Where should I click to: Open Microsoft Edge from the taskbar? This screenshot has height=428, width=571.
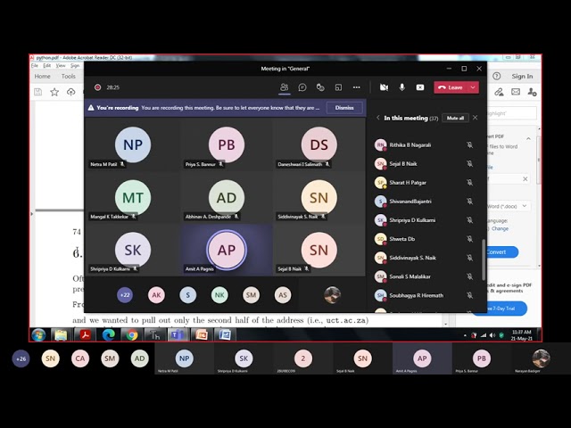[108, 335]
